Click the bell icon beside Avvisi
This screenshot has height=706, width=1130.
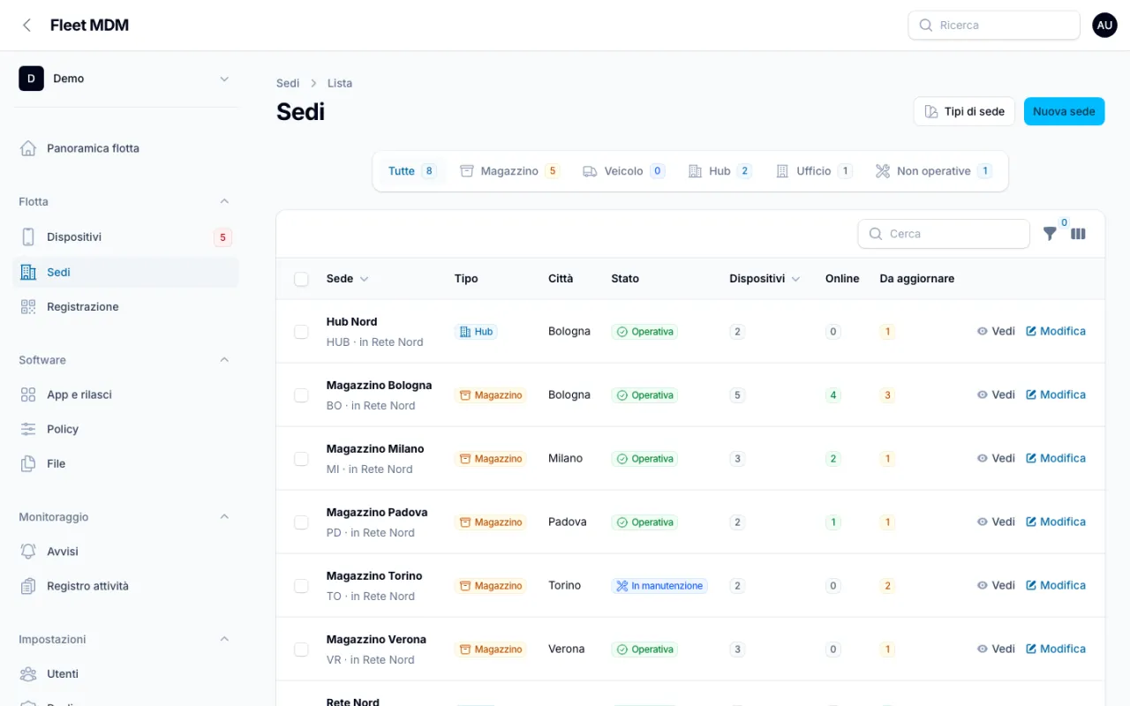pyautogui.click(x=28, y=552)
